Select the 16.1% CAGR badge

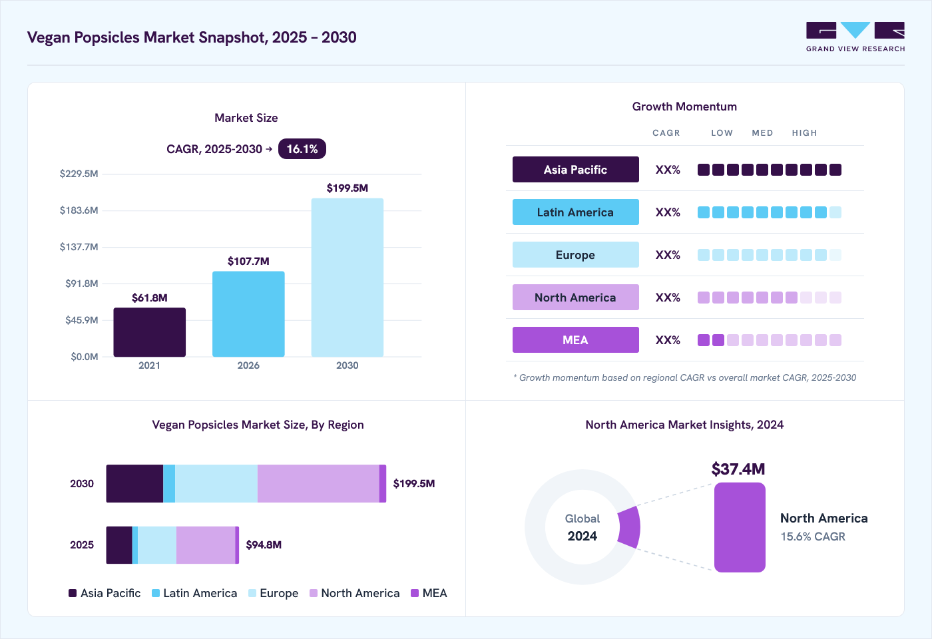pyautogui.click(x=302, y=149)
